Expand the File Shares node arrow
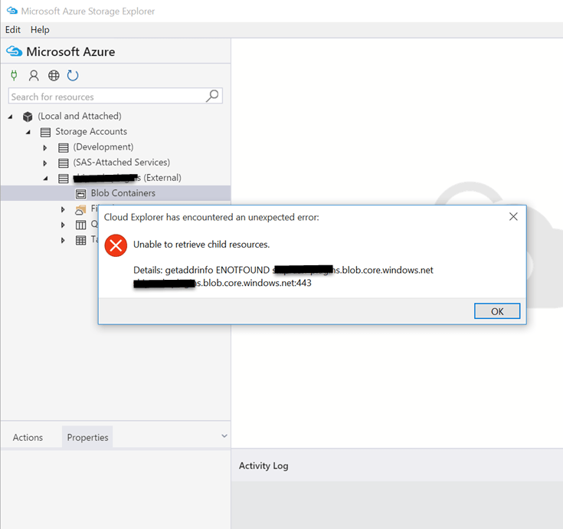Image resolution: width=563 pixels, height=529 pixels. coord(63,209)
